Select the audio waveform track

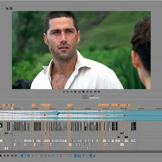click(81, 115)
